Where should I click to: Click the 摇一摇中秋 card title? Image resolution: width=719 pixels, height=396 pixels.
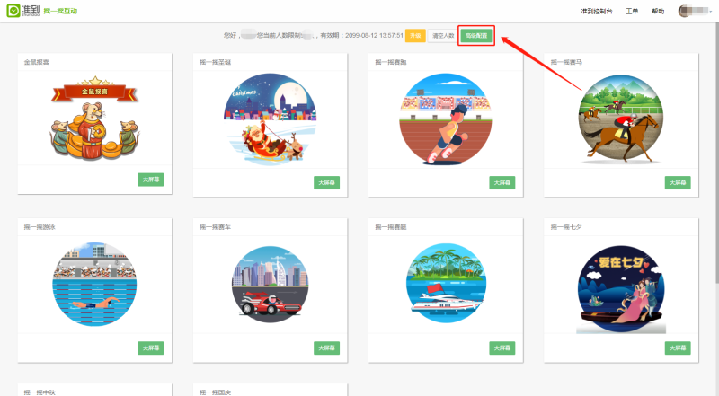coord(40,392)
